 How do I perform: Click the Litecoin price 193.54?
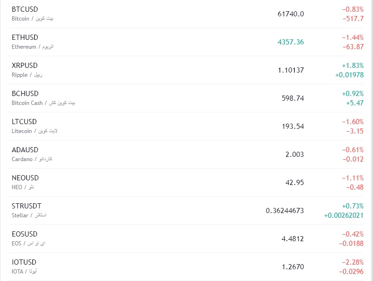(x=293, y=126)
